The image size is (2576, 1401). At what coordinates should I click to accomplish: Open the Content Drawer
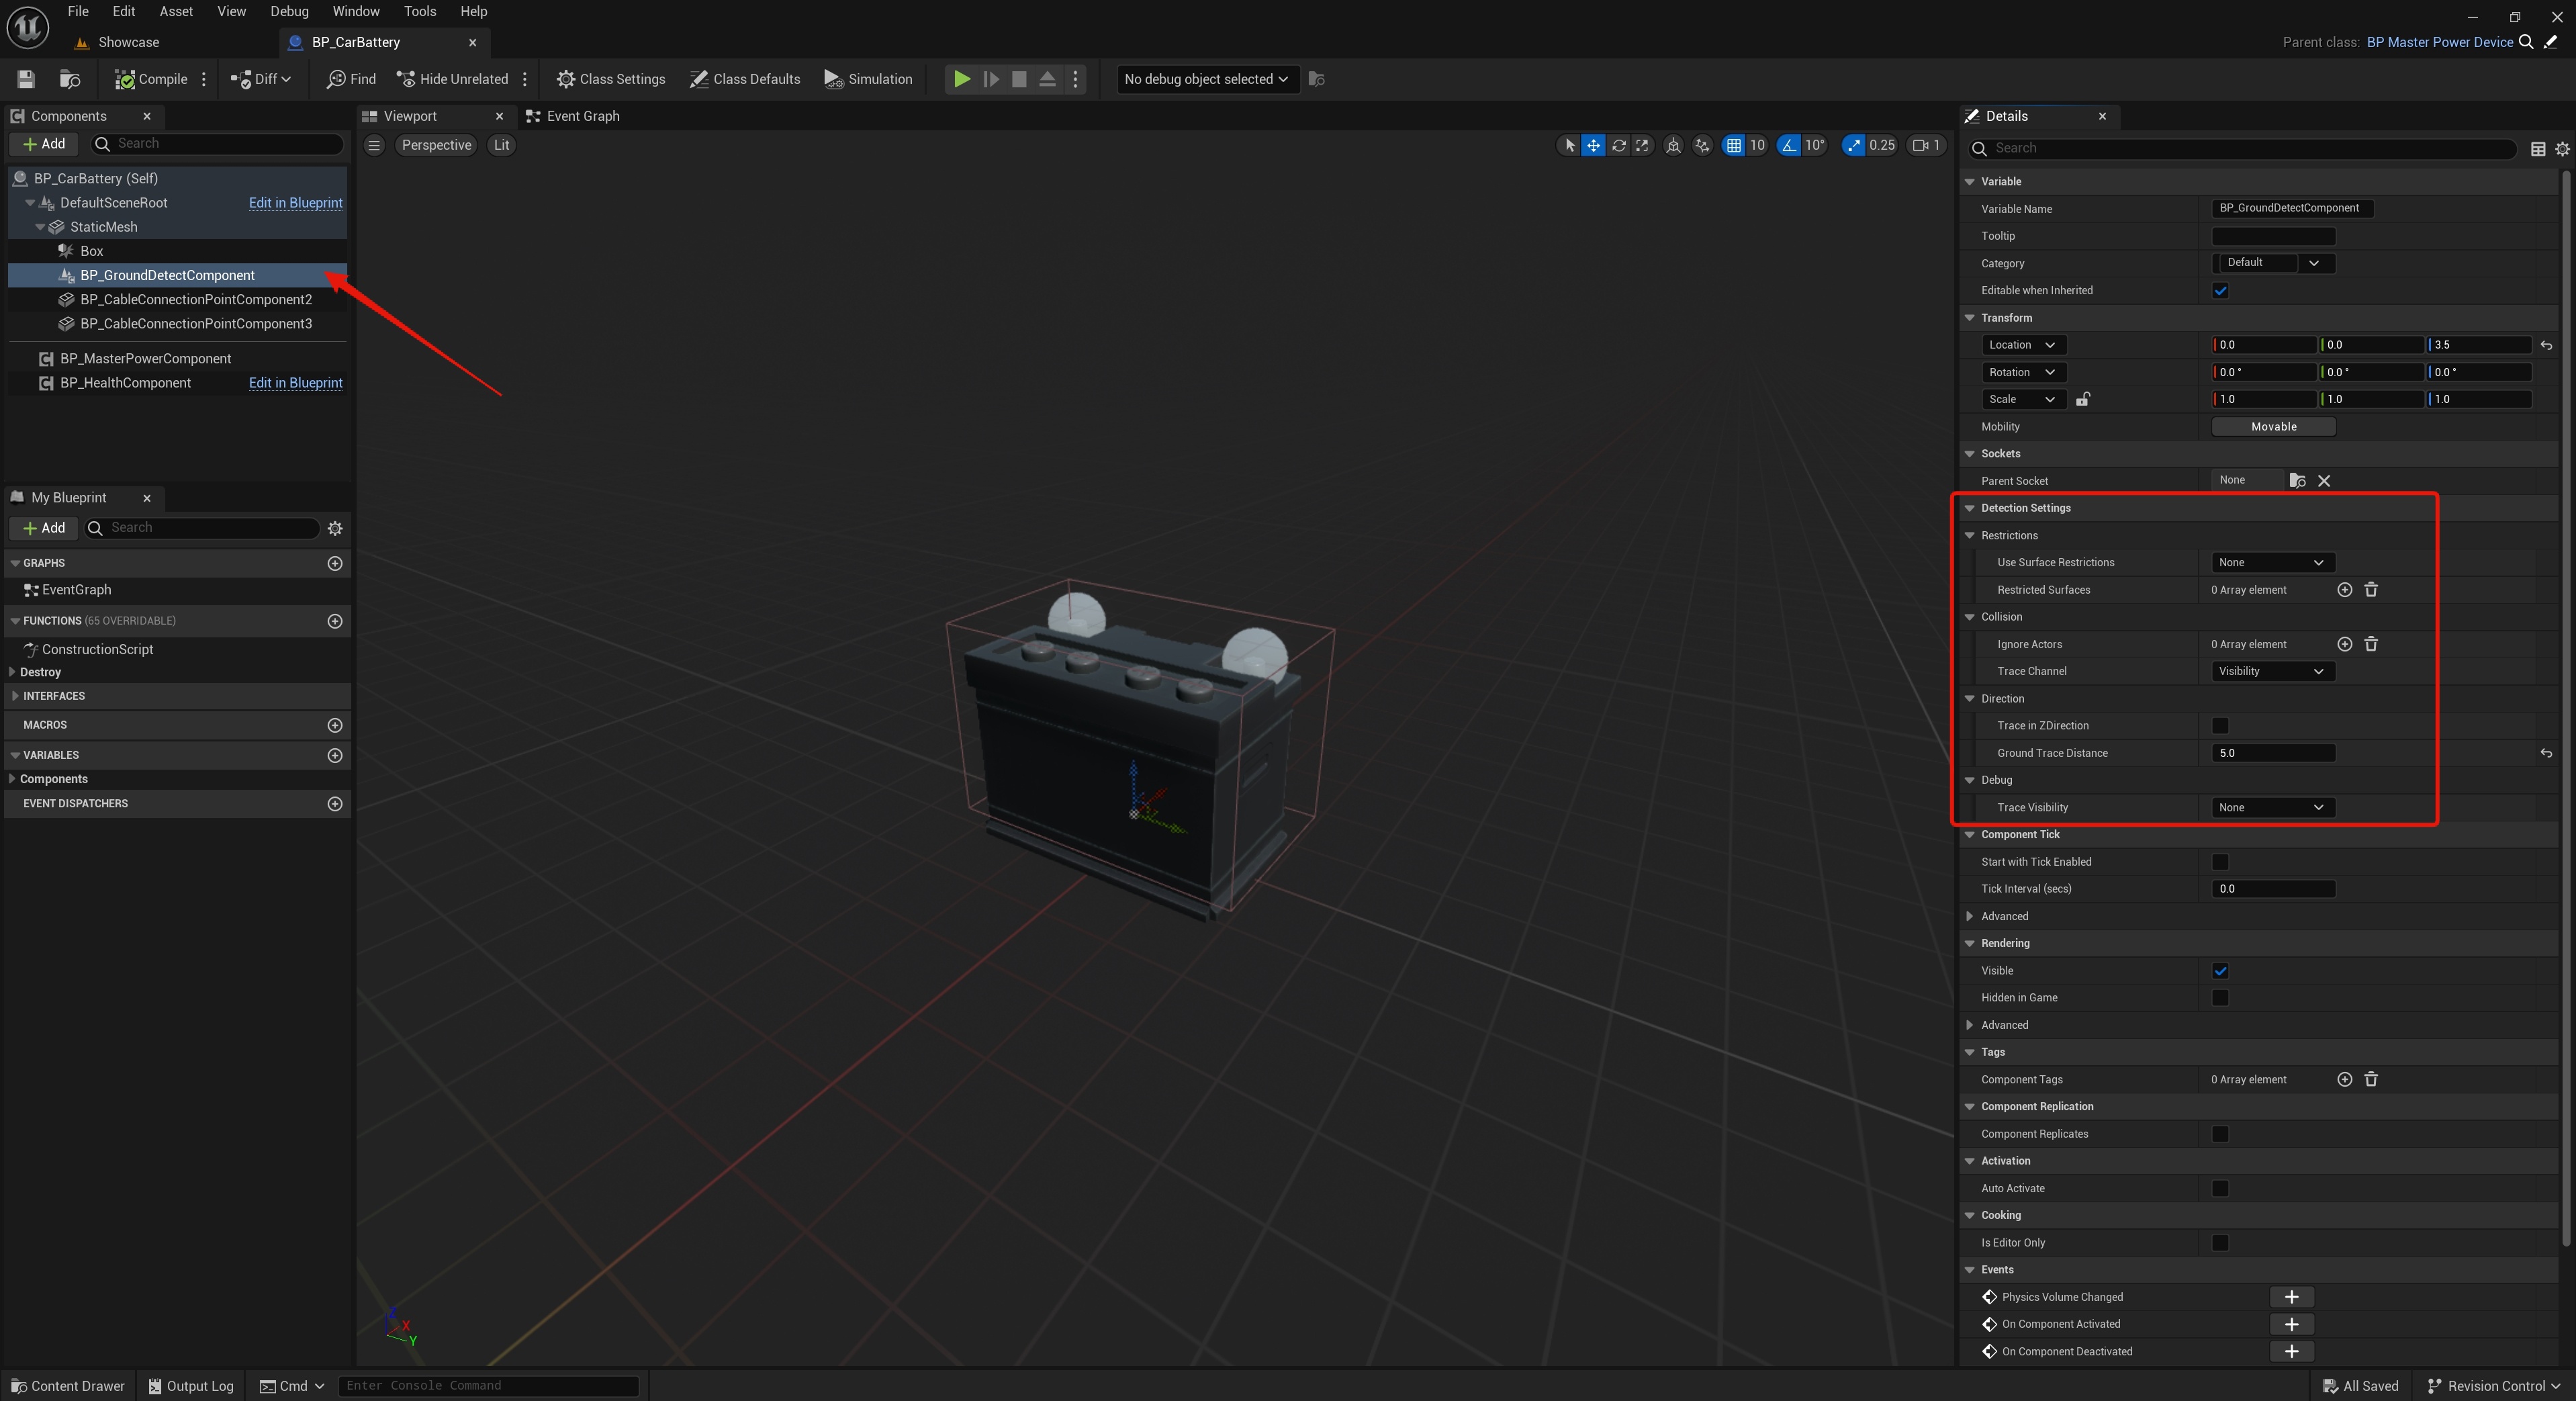[x=67, y=1386]
